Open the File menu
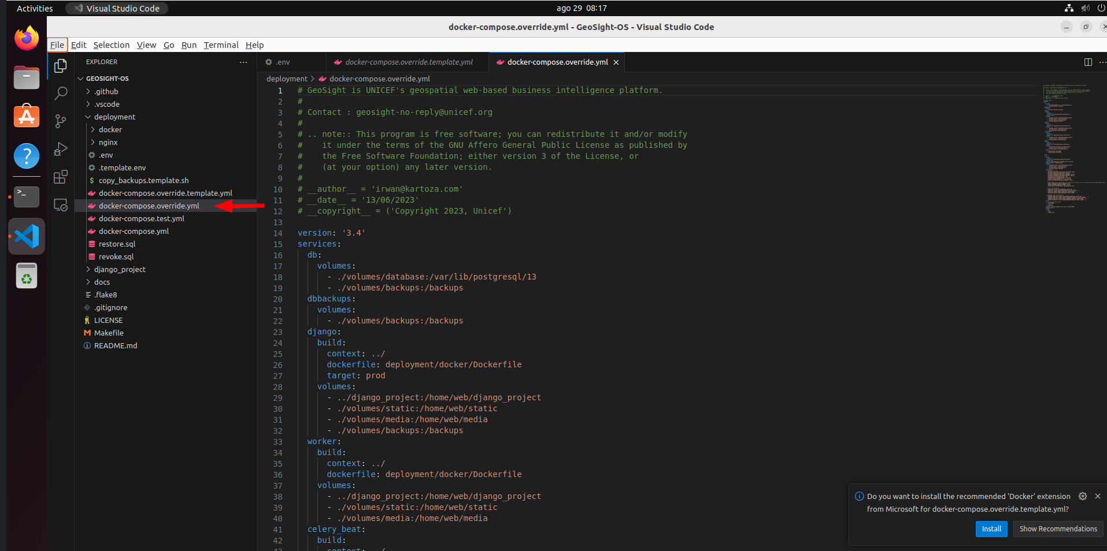1107x551 pixels. 57,45
